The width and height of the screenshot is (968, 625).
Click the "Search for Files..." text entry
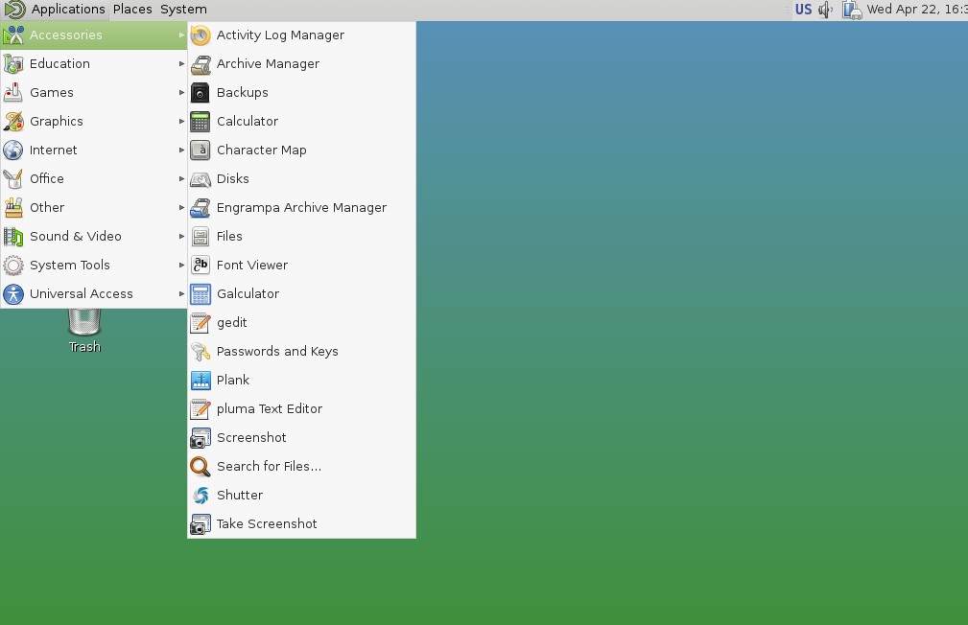point(269,467)
